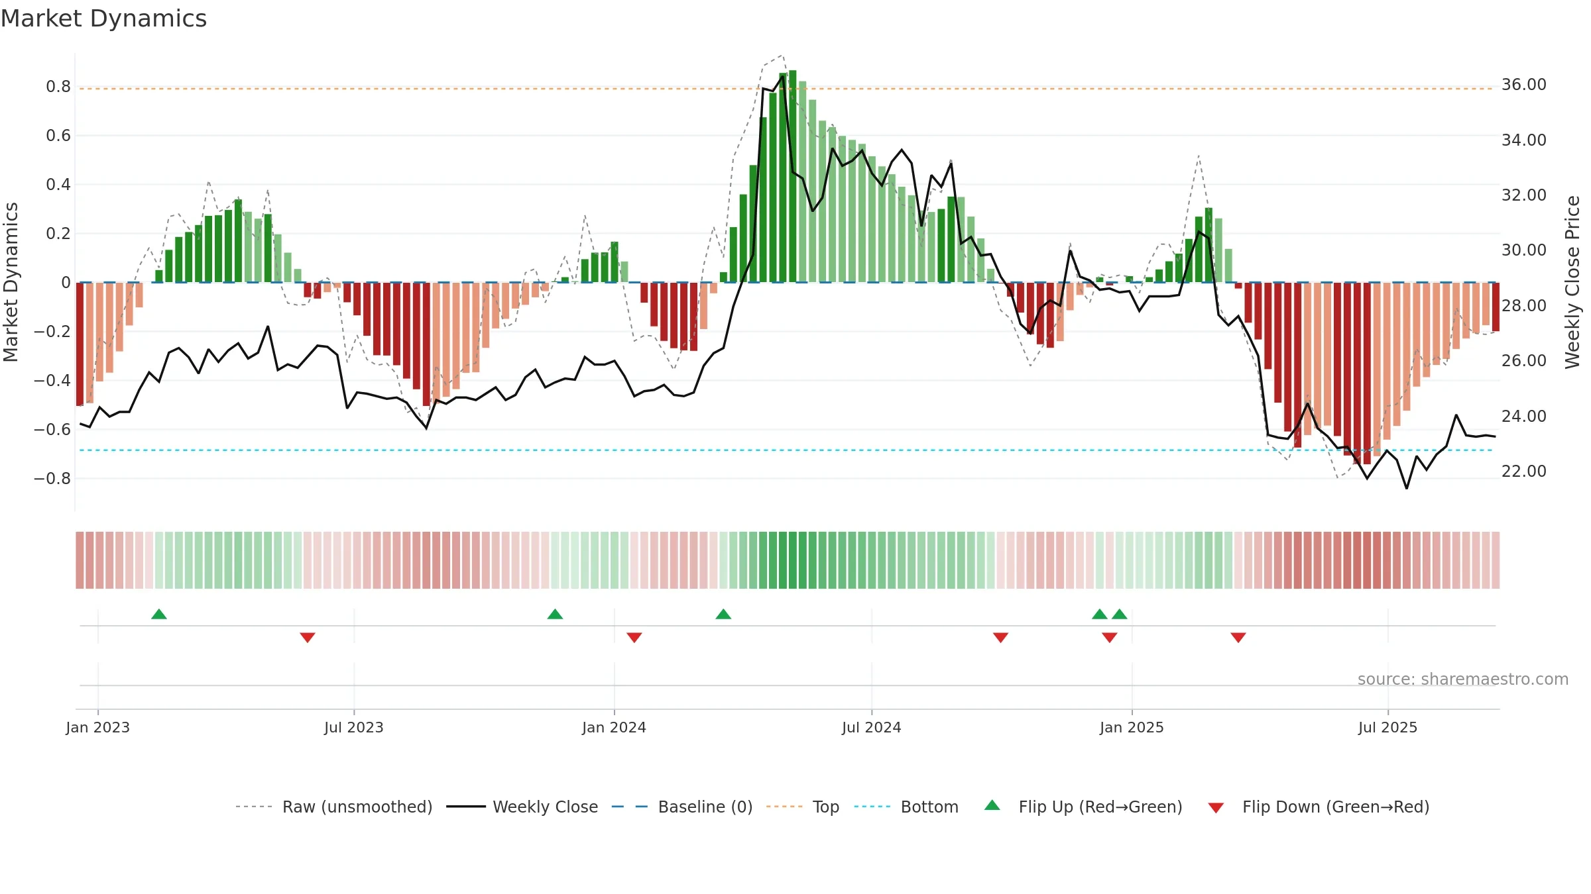The width and height of the screenshot is (1591, 894).
Task: Click the 0.4 left axis tick label
Action: (58, 185)
